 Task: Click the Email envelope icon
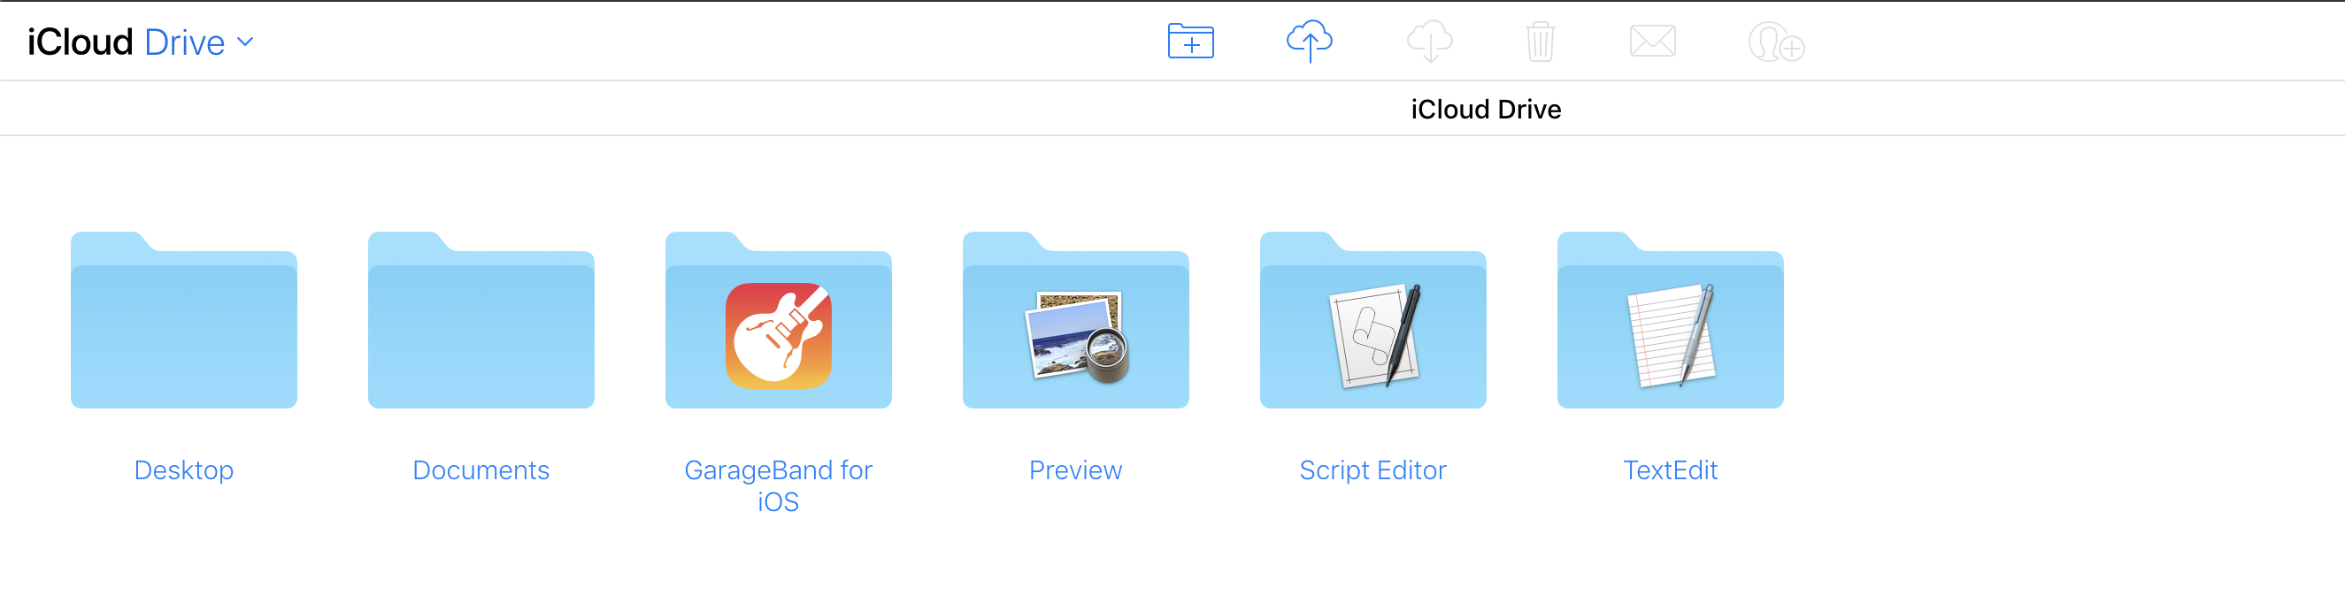pos(1652,41)
